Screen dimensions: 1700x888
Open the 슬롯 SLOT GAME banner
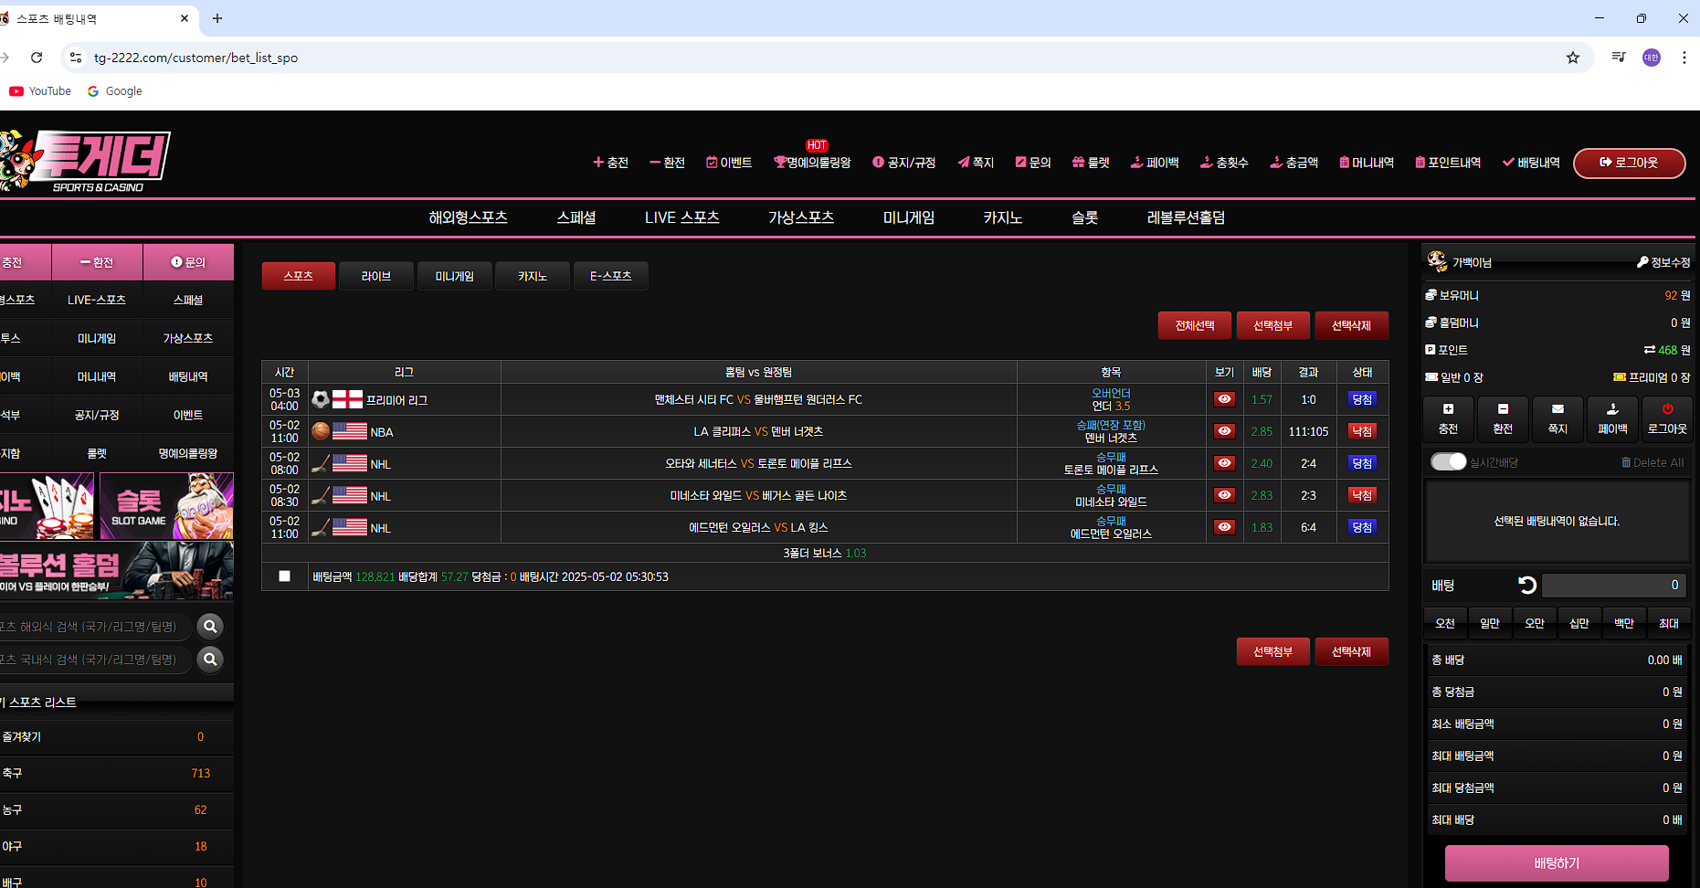(x=166, y=506)
